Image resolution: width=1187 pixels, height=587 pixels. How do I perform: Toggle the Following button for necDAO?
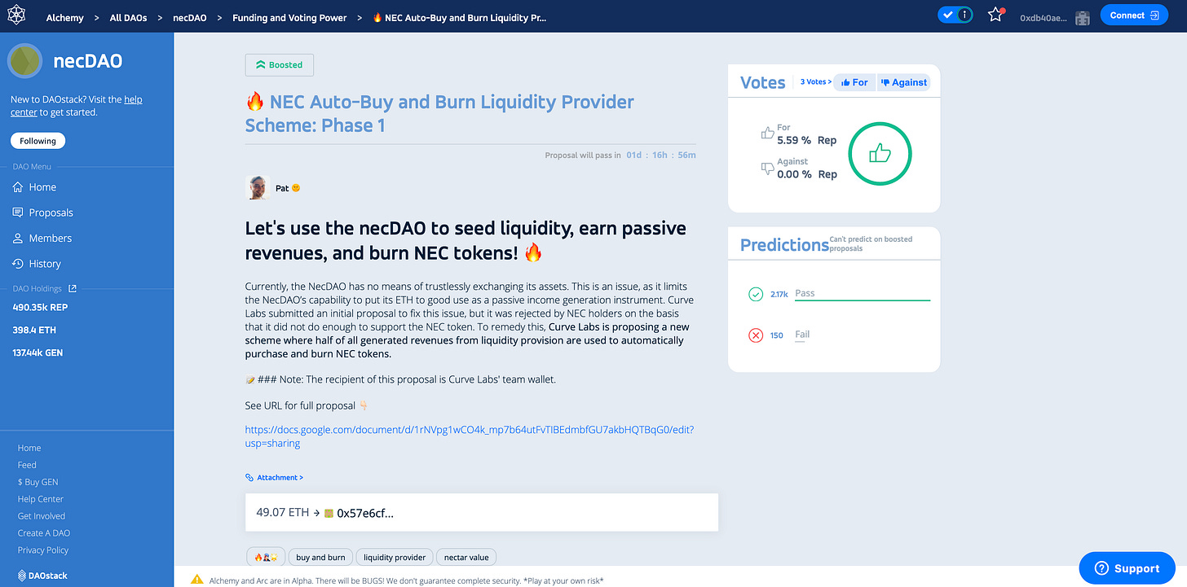pos(38,141)
